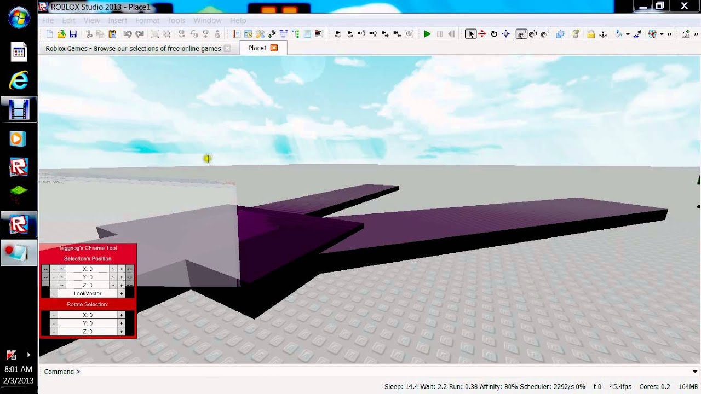Click the Rotate Selection Y: 0 field

(x=88, y=323)
